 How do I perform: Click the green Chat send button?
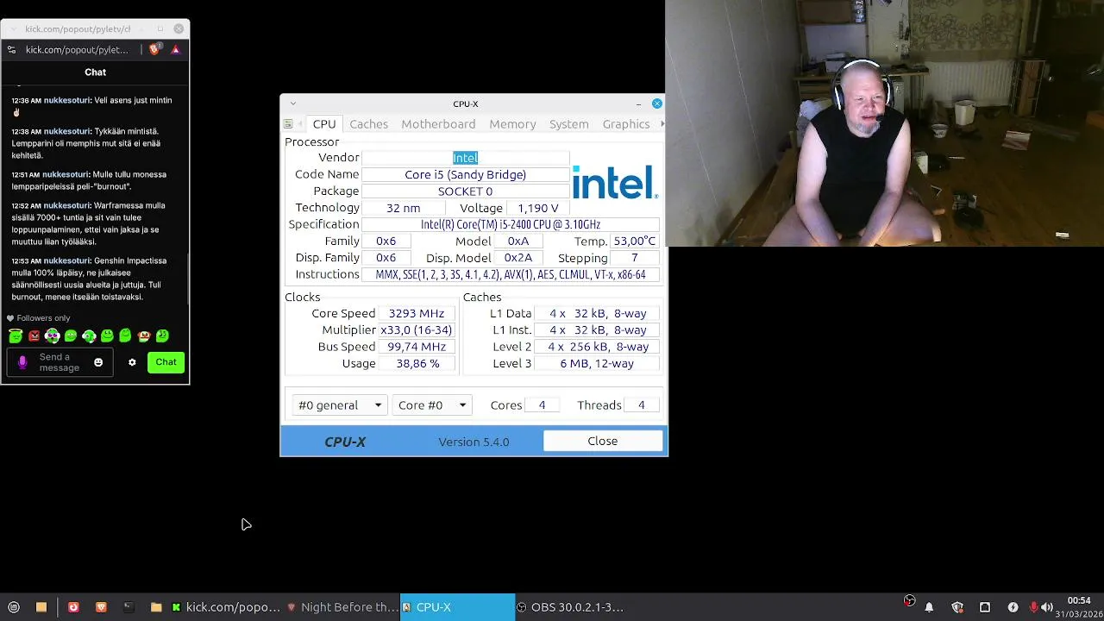click(x=166, y=362)
